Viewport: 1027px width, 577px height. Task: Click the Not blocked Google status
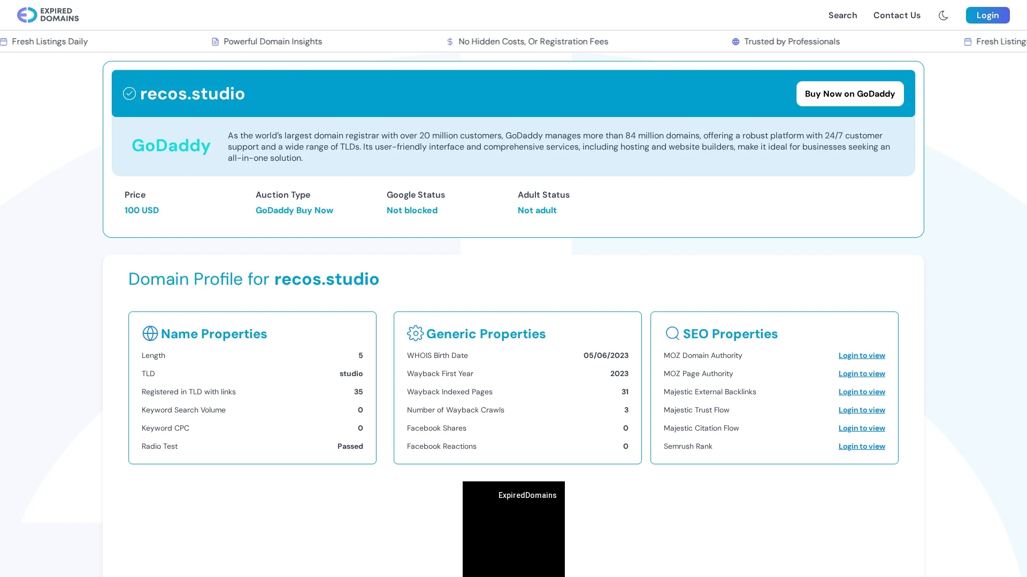click(412, 210)
